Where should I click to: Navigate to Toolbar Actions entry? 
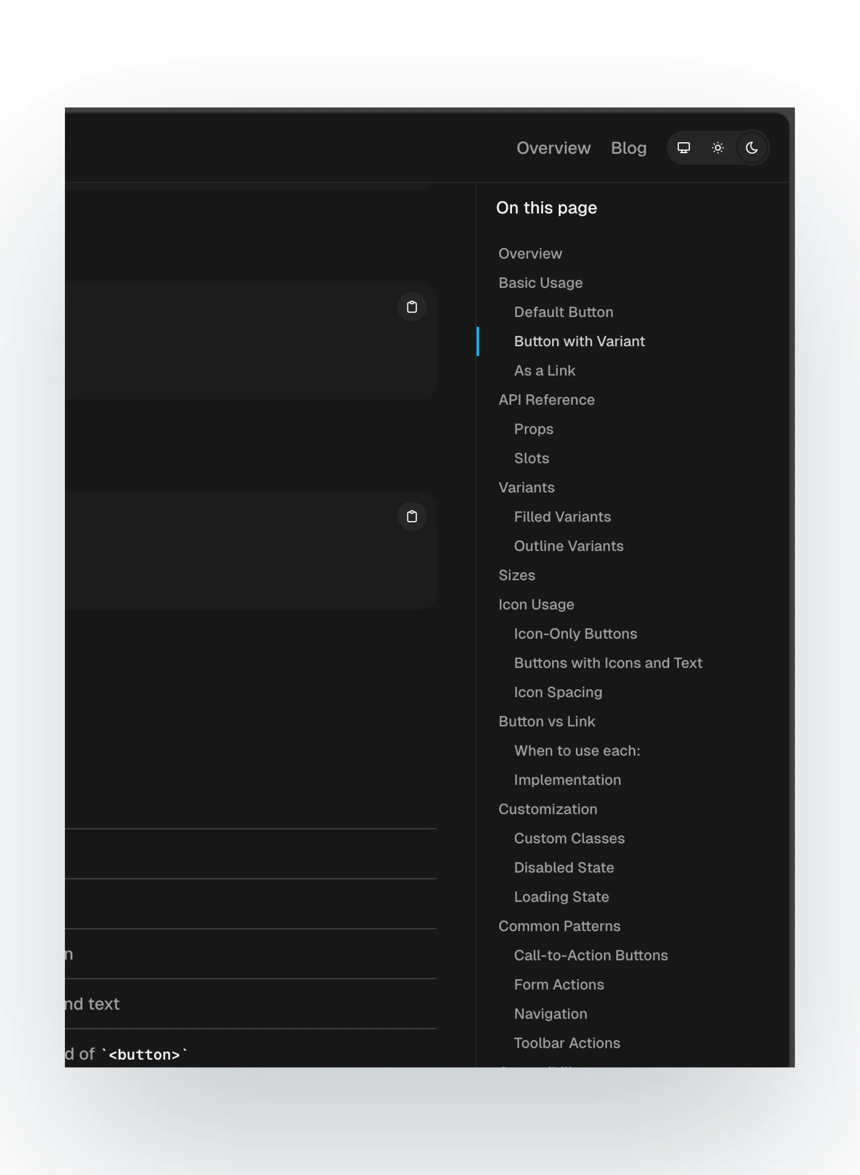pos(567,1043)
